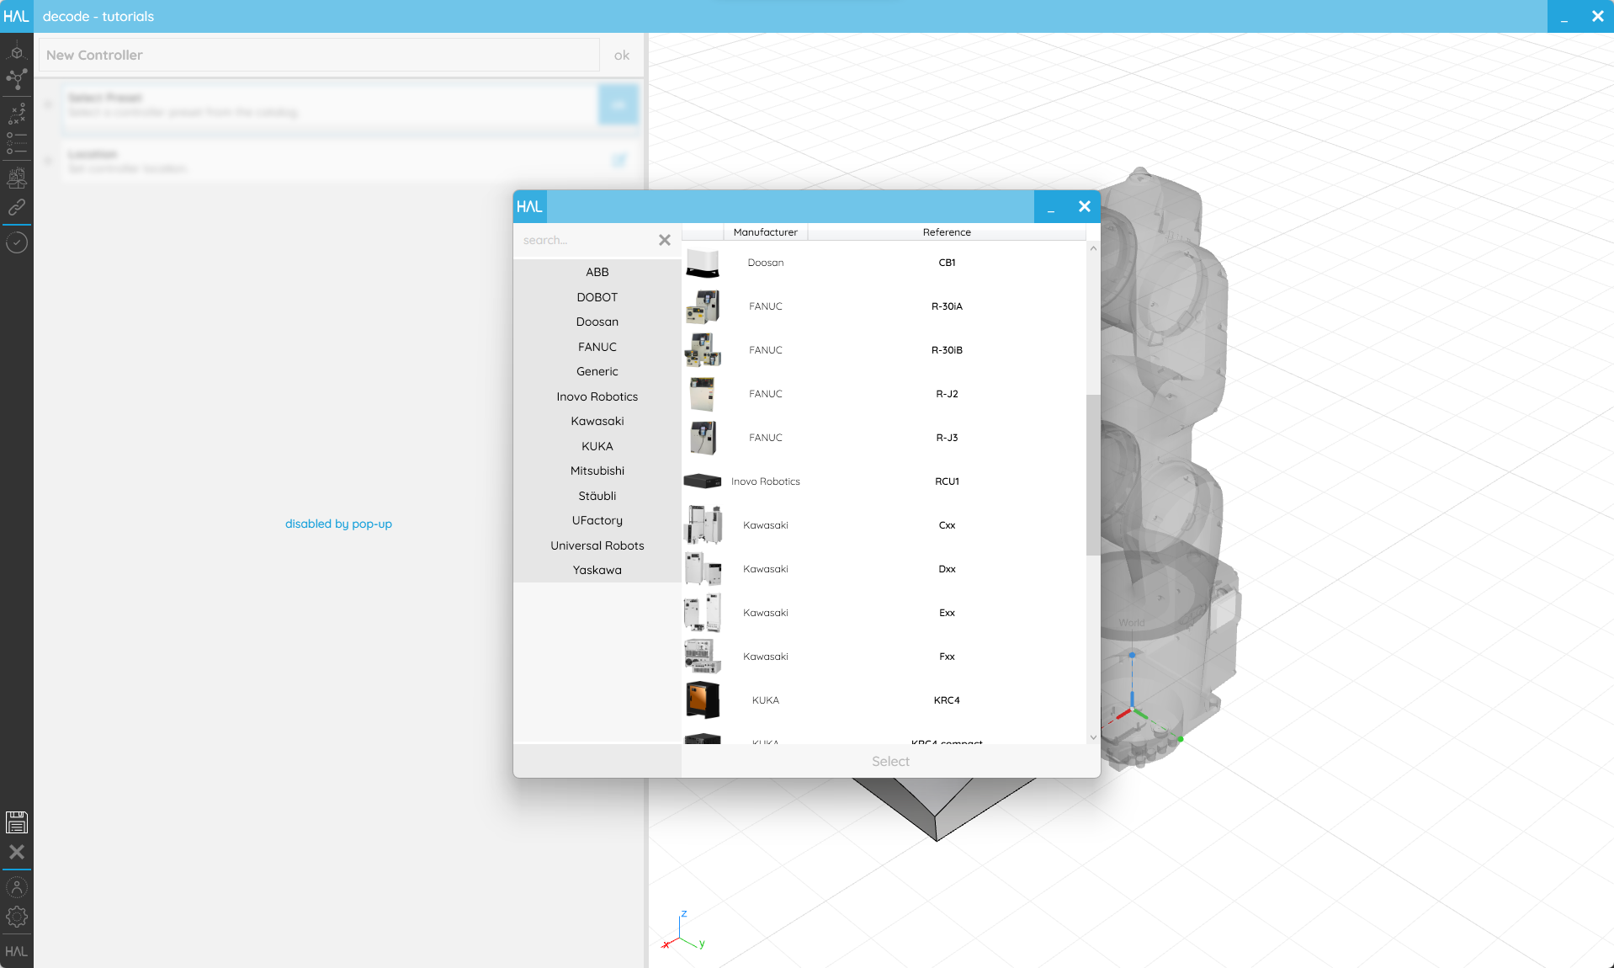The height and width of the screenshot is (968, 1614).
Task: Sort by the Reference column header
Action: (x=947, y=232)
